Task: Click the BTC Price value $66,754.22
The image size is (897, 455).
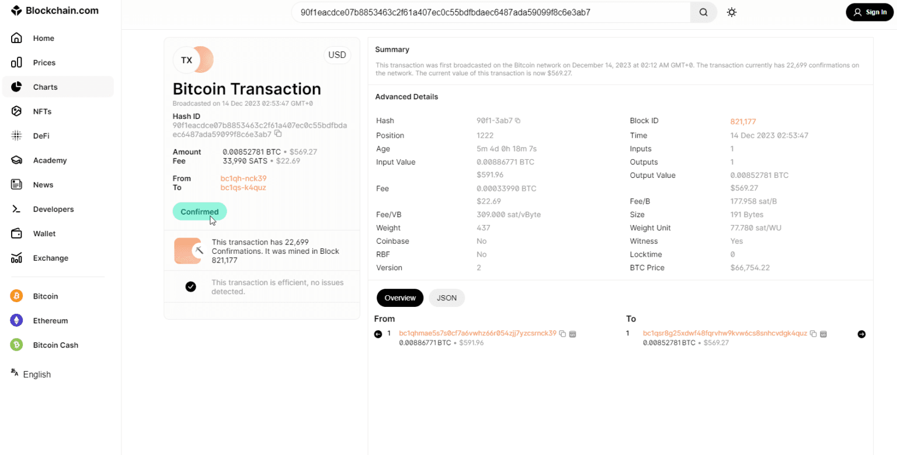Action: coord(750,268)
